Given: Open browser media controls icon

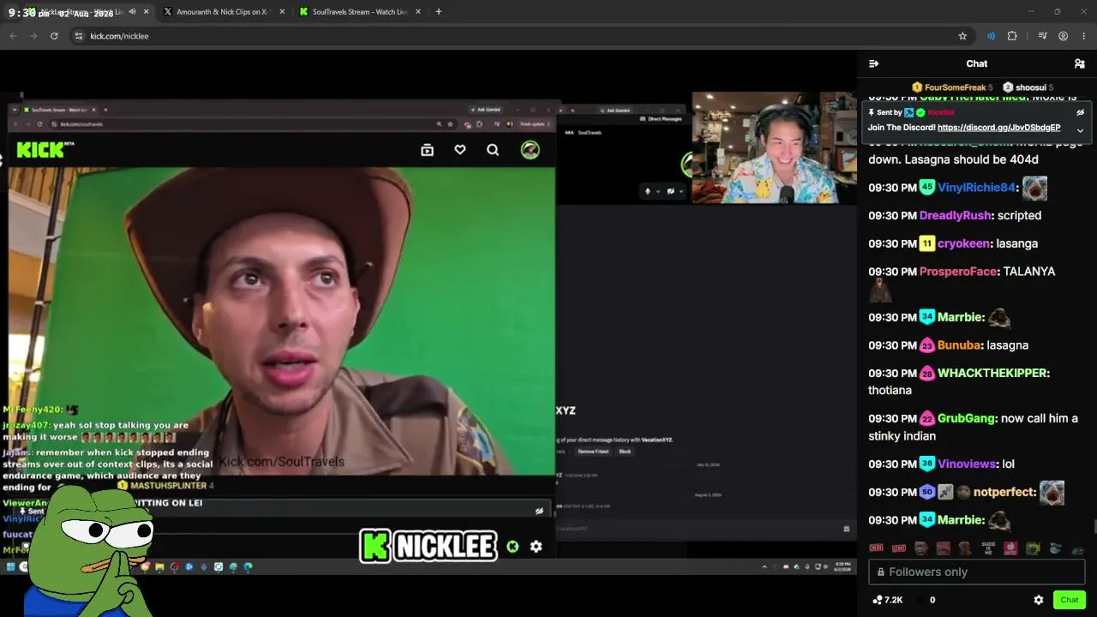Looking at the screenshot, I should 1042,36.
